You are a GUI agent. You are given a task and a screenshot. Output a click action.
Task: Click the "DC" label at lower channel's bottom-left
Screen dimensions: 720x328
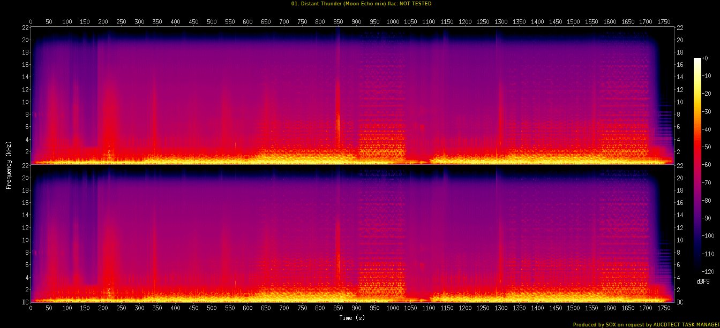(x=25, y=302)
